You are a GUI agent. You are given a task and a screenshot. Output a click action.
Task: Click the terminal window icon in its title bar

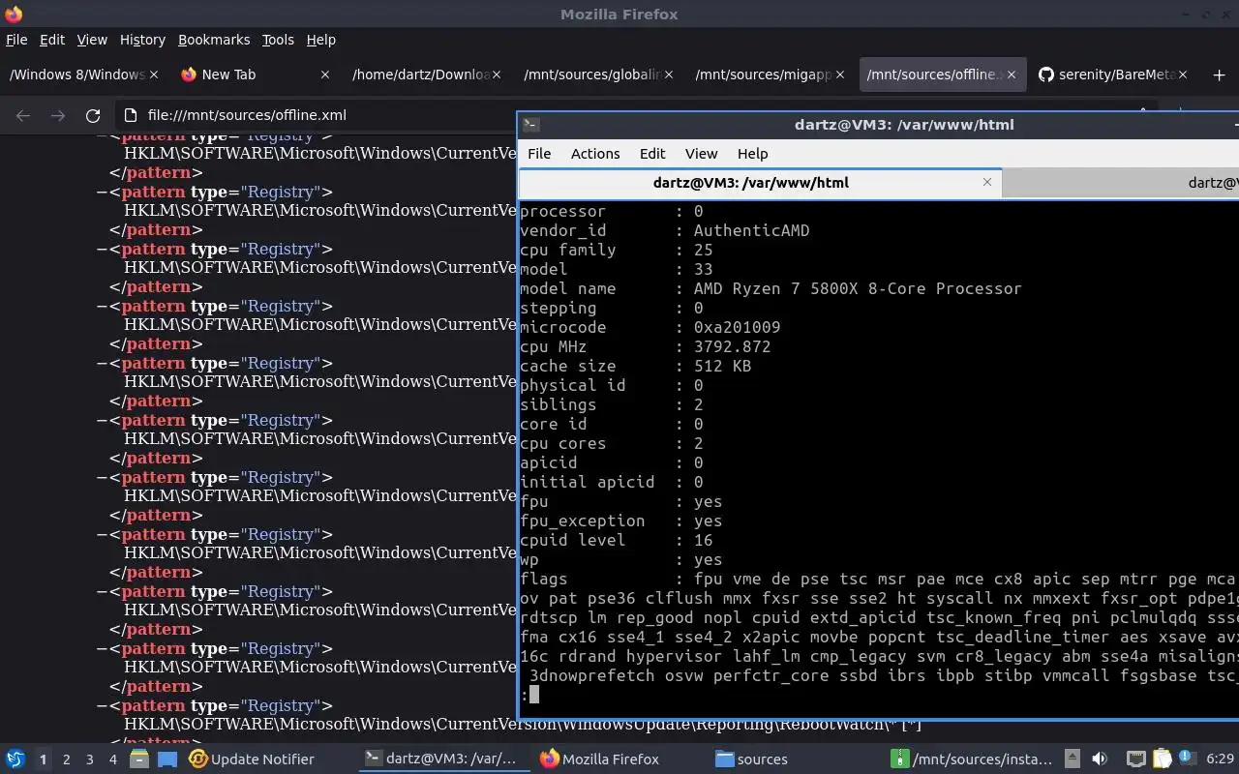click(530, 125)
